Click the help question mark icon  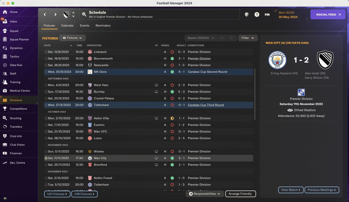(x=257, y=15)
